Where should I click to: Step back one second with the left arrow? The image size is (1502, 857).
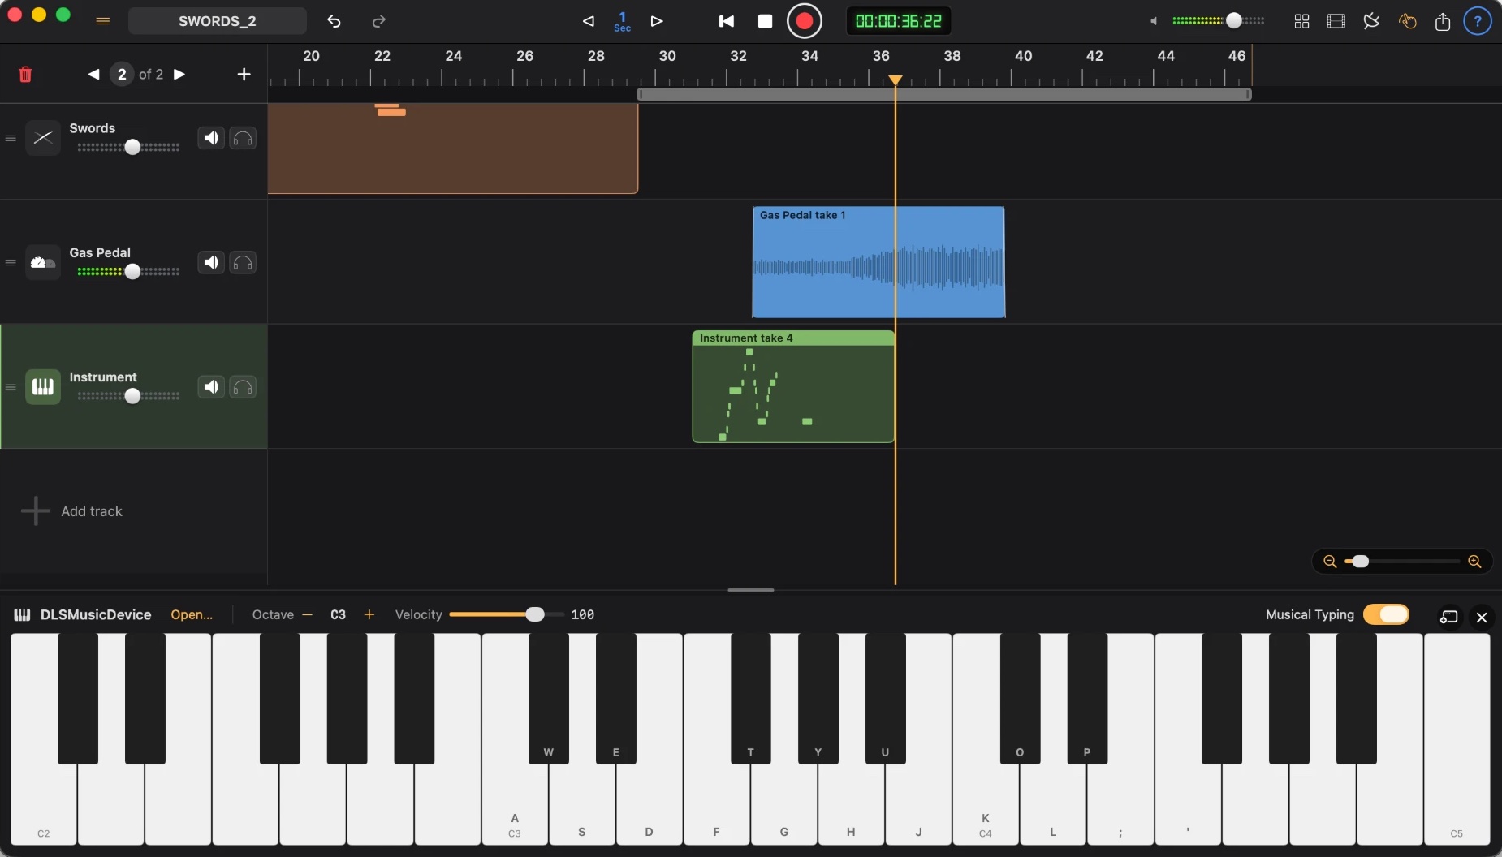(x=589, y=21)
